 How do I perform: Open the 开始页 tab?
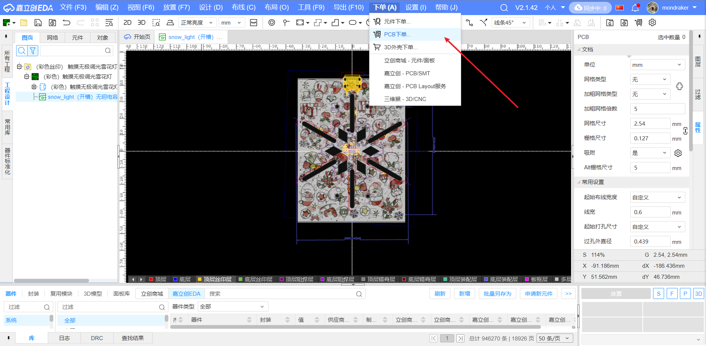point(137,37)
